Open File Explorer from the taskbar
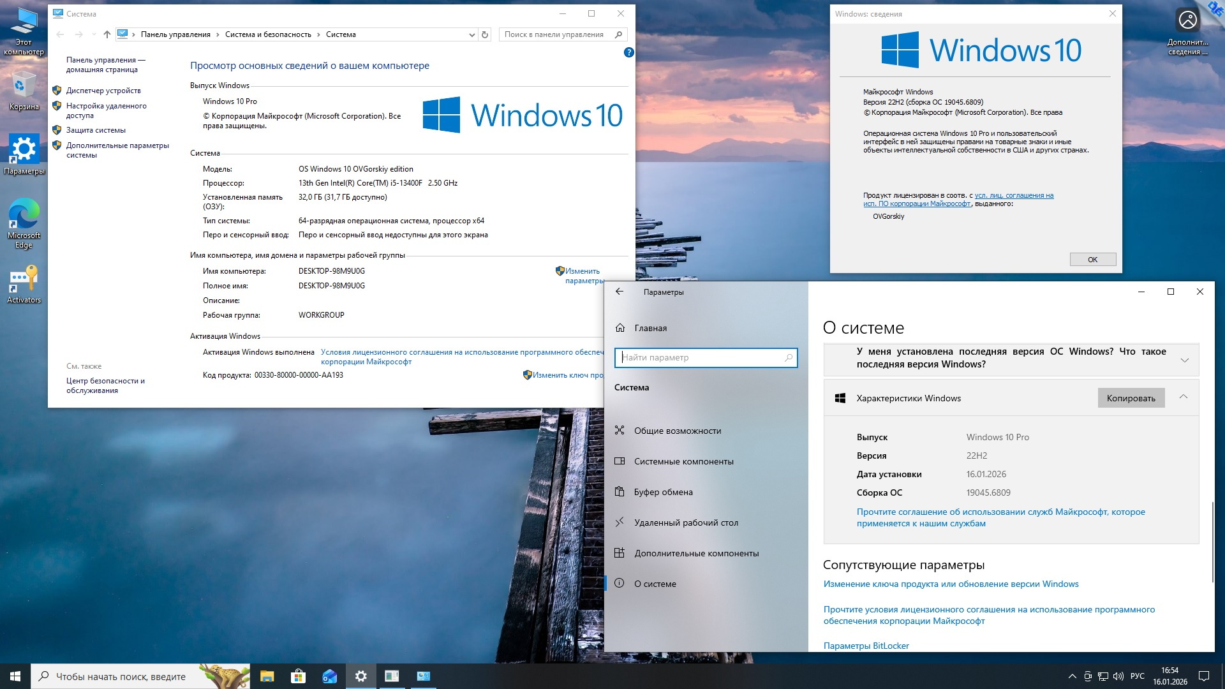Viewport: 1225px width, 689px height. coord(267,676)
